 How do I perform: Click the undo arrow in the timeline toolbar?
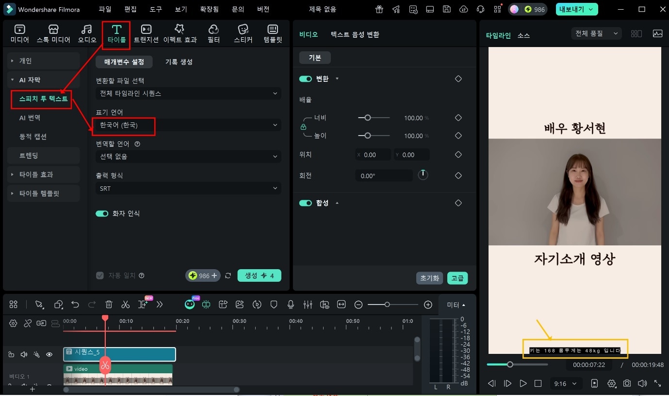coord(75,304)
